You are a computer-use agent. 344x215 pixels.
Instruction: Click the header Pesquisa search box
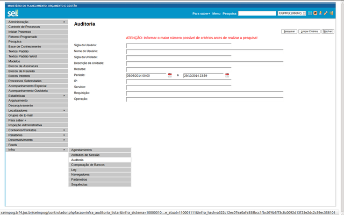pos(257,12)
